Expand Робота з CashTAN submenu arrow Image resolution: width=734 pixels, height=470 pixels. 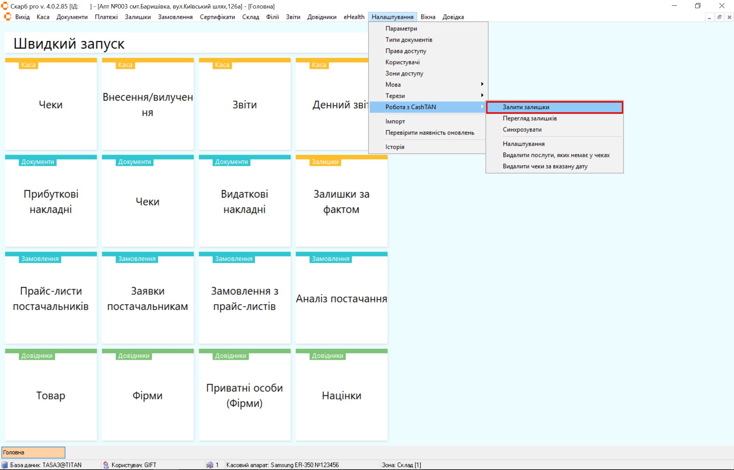482,107
